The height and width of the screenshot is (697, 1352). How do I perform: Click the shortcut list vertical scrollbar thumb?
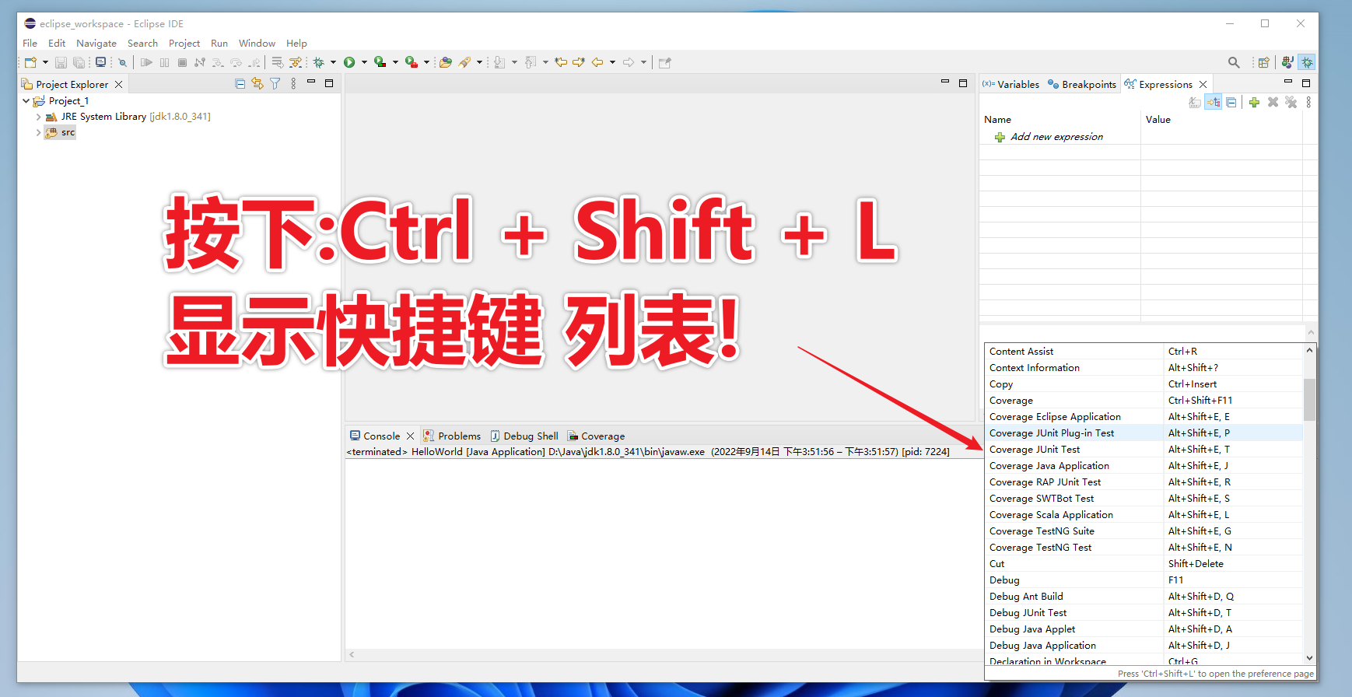point(1309,399)
